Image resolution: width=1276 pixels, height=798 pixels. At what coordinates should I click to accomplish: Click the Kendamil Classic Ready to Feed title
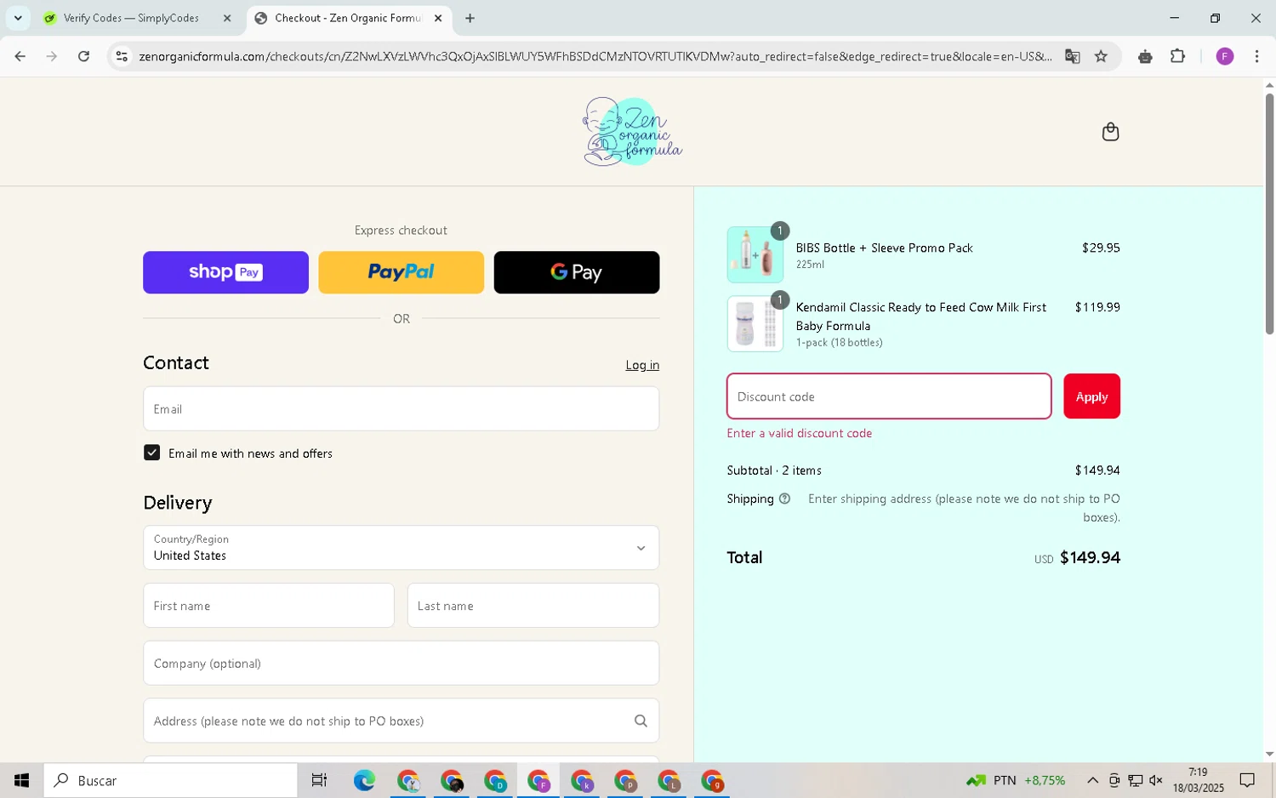(920, 316)
